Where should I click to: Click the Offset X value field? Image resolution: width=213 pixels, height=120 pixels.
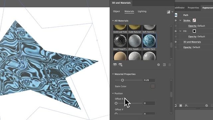(x=149, y=103)
